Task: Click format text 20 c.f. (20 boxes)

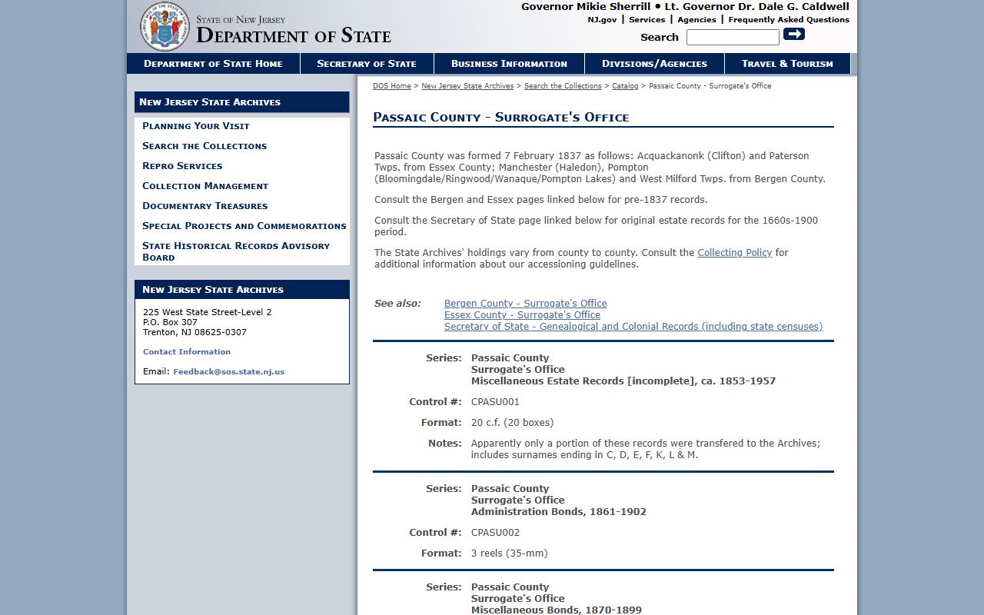Action: pos(512,423)
